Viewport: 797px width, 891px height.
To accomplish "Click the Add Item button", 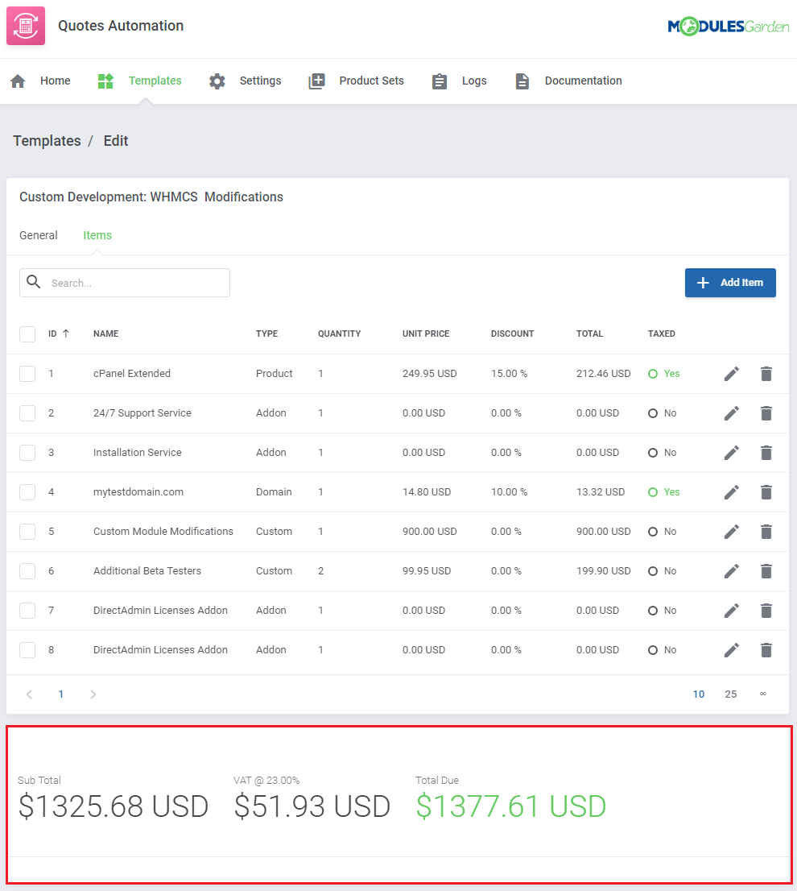I will click(x=730, y=283).
